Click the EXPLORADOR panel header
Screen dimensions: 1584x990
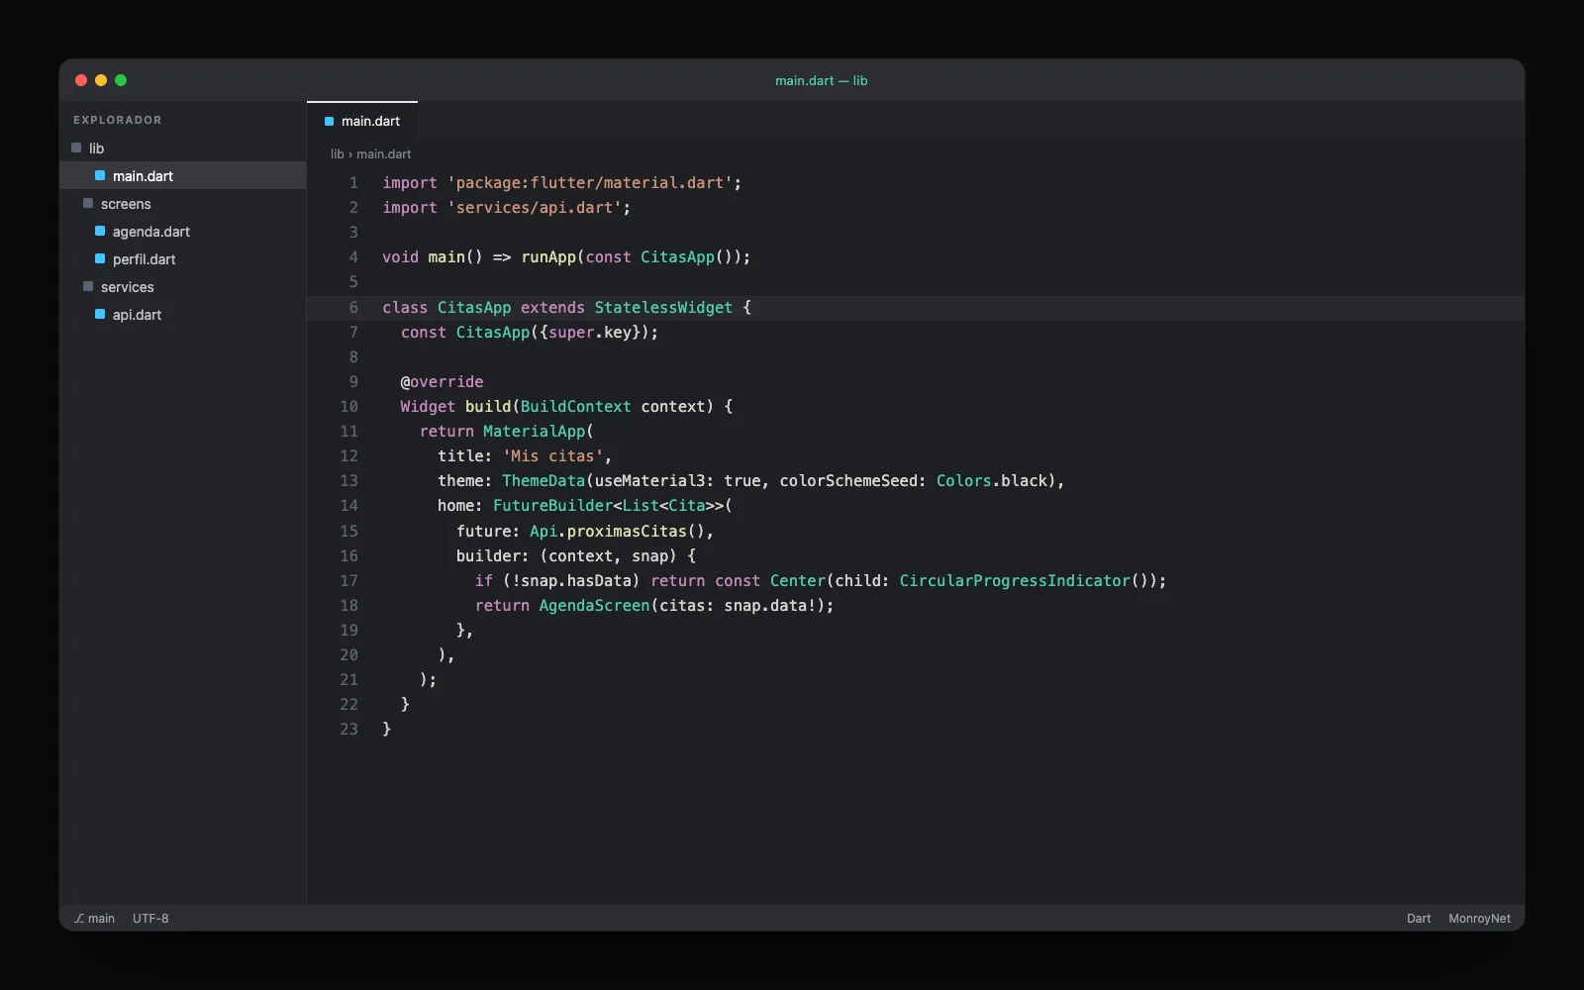click(x=117, y=120)
